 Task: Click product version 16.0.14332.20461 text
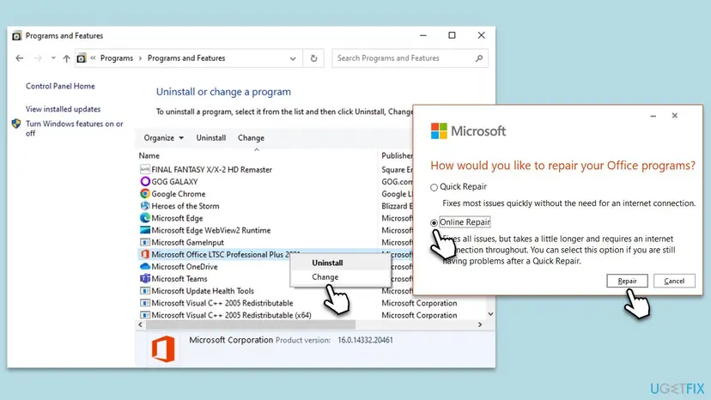pyautogui.click(x=365, y=340)
